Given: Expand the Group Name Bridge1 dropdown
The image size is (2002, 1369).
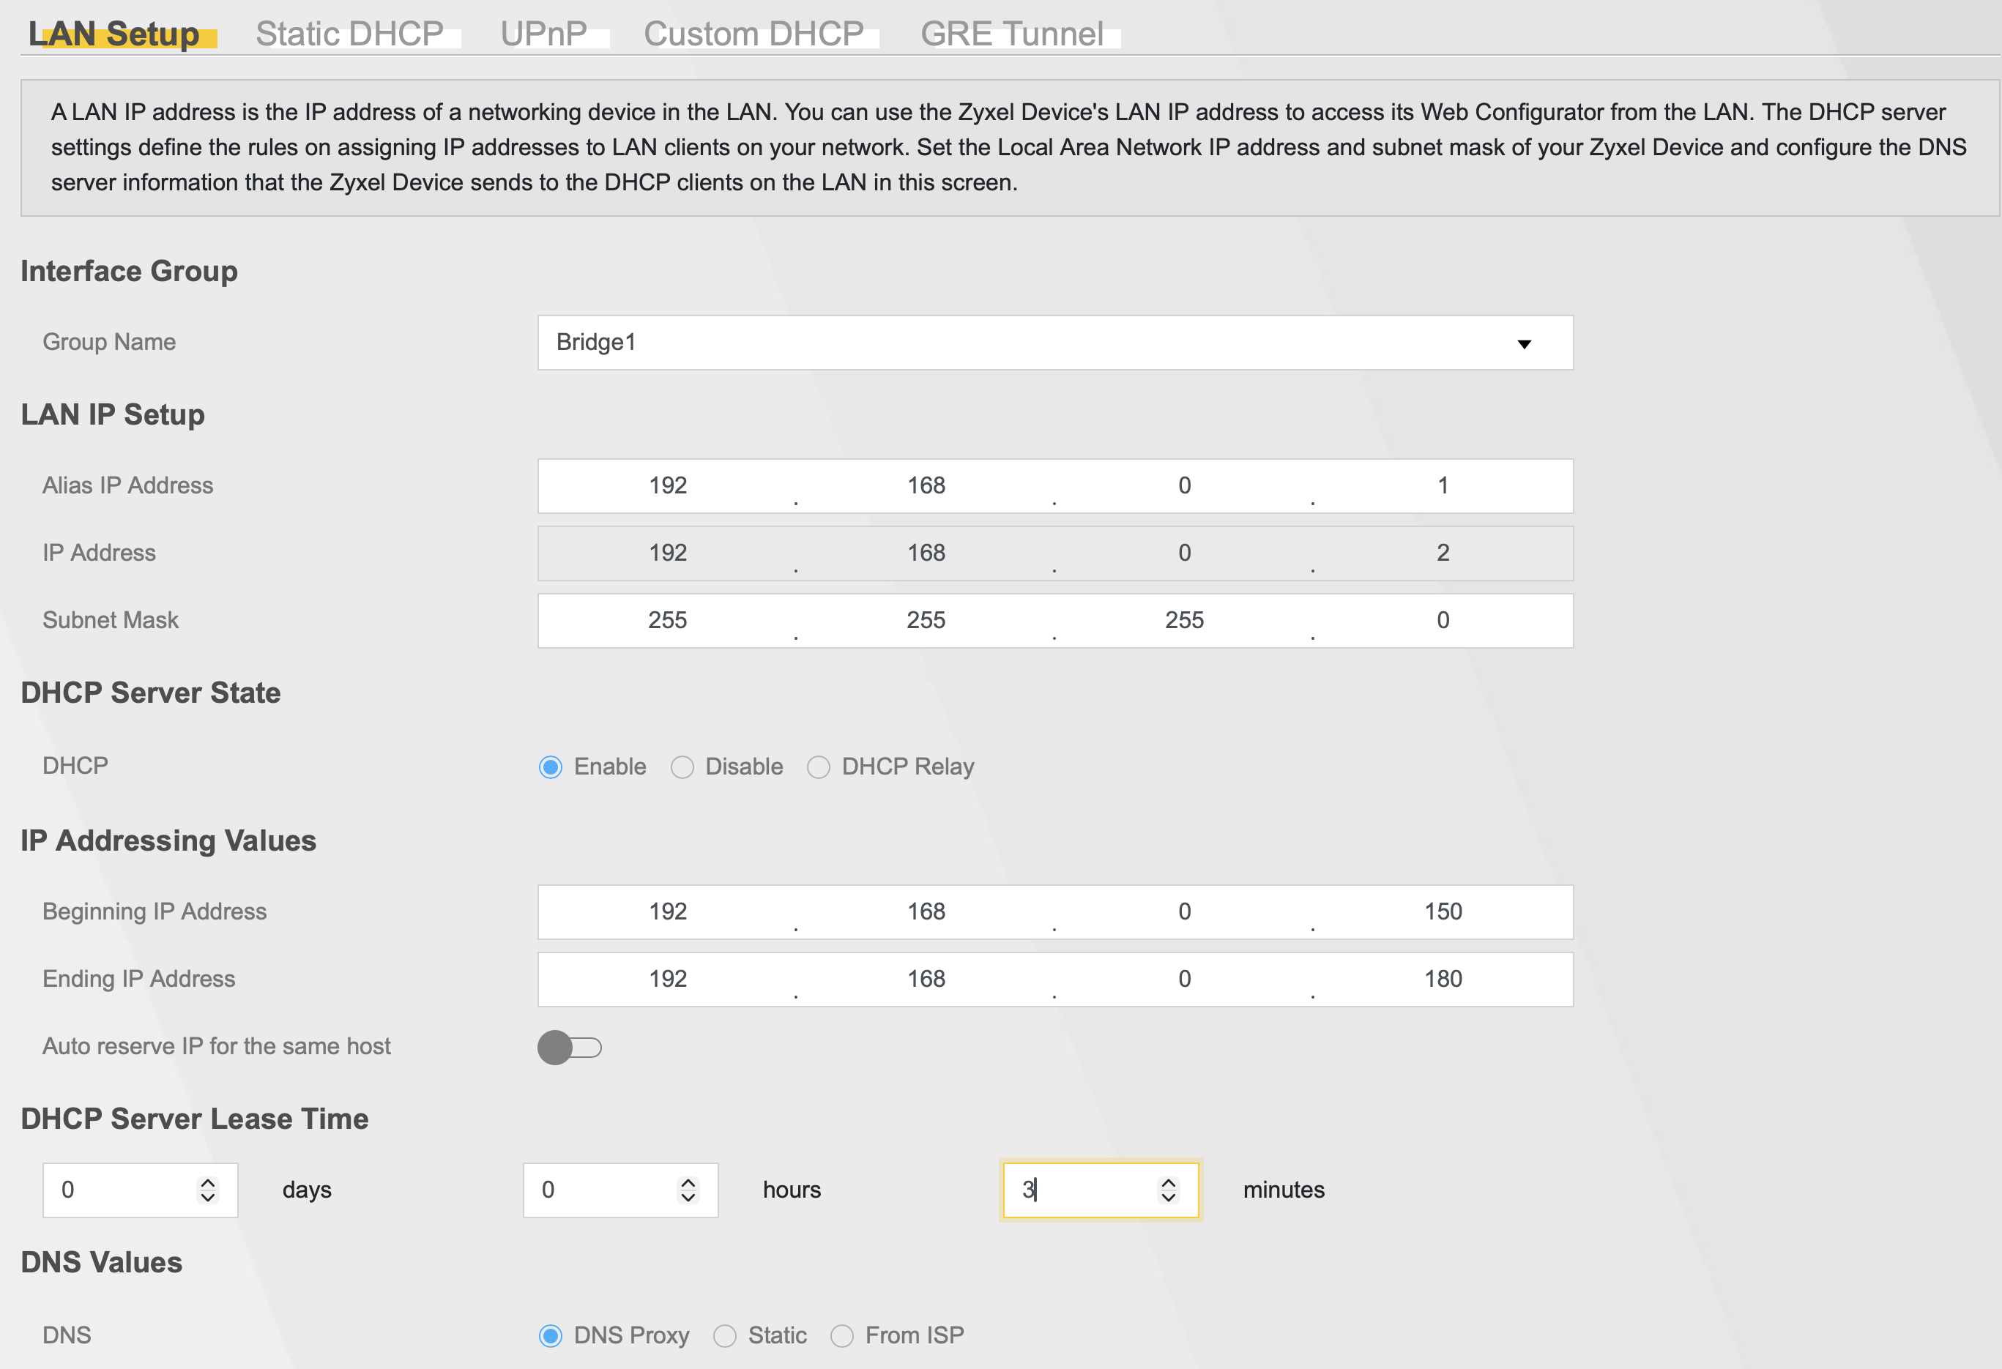Looking at the screenshot, I should pyautogui.click(x=1055, y=343).
